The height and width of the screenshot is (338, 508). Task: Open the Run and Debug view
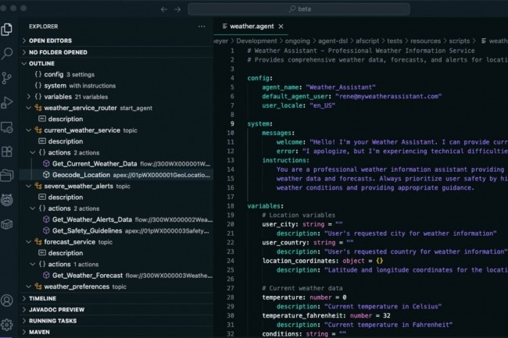8,102
